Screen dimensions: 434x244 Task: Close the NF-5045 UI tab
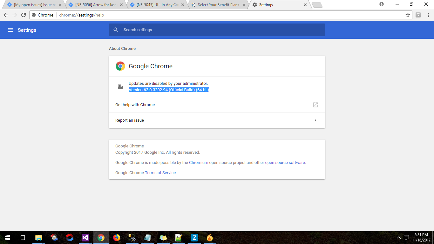tap(183, 5)
